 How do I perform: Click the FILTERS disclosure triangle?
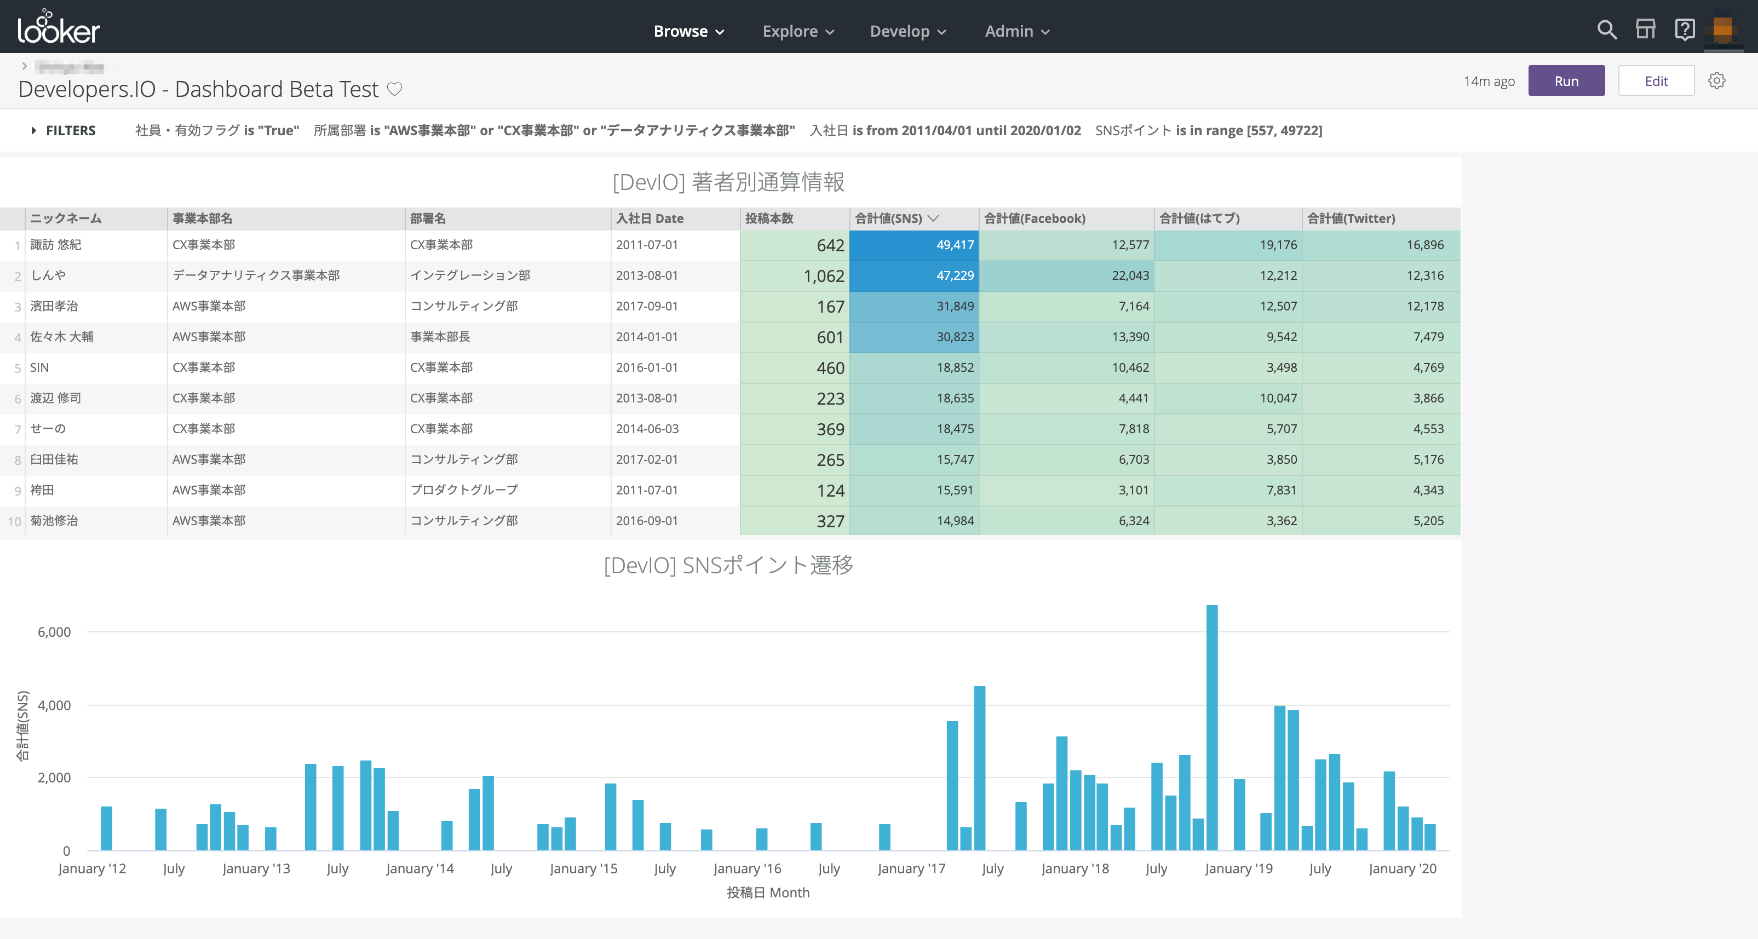[x=33, y=130]
